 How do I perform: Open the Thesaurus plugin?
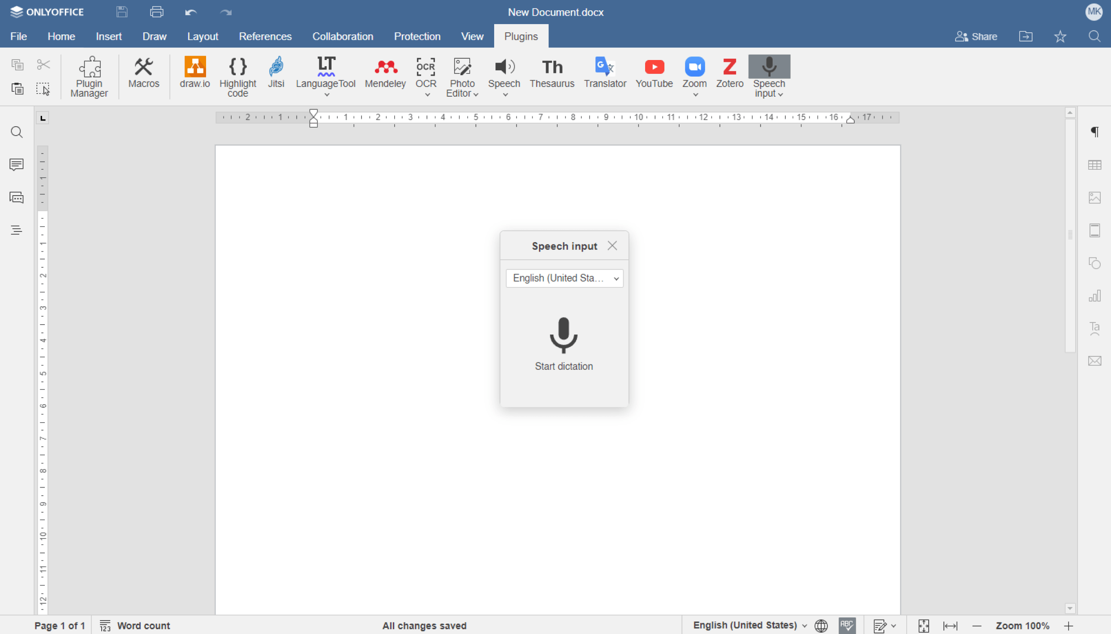pos(551,73)
